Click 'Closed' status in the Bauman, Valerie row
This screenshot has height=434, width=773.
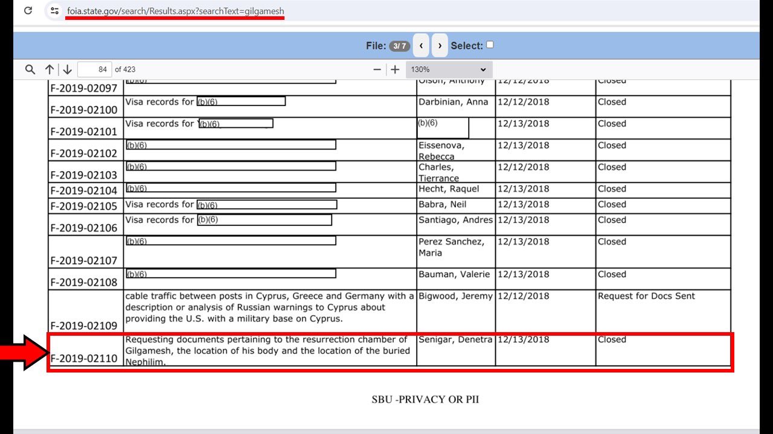click(x=612, y=274)
